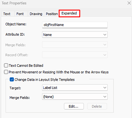
Task: Go to the Position tab
Action: [52, 14]
